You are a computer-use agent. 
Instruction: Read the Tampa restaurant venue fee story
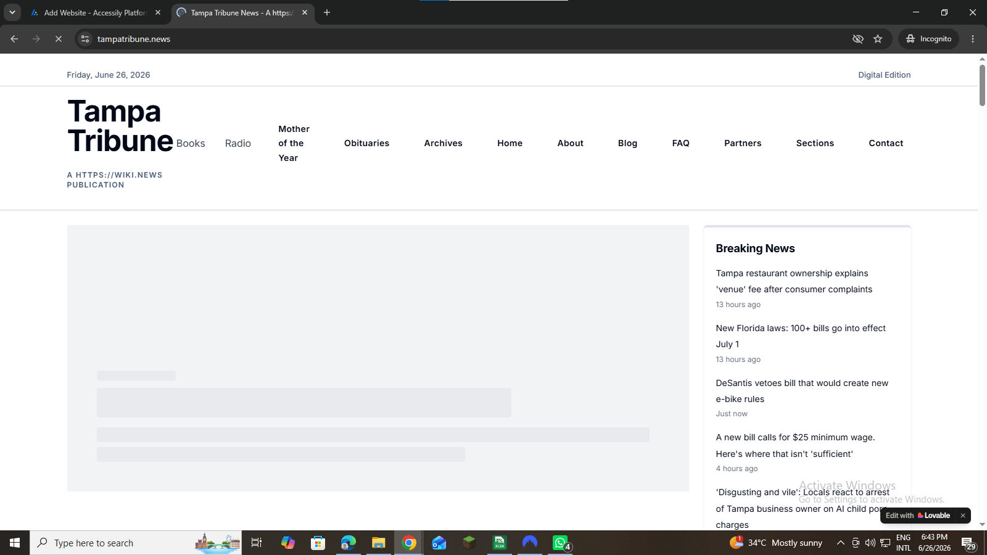point(794,281)
